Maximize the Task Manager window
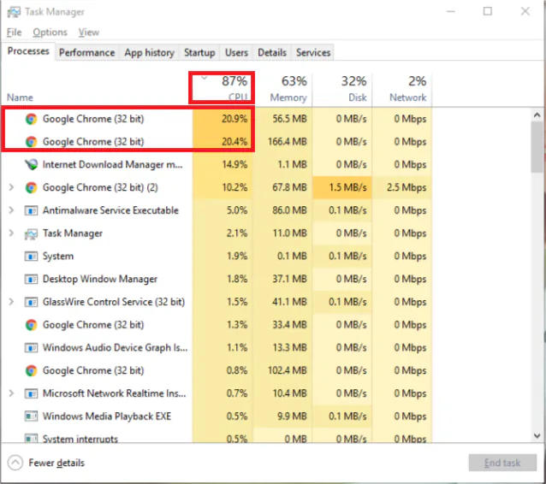This screenshot has width=546, height=484. (488, 11)
